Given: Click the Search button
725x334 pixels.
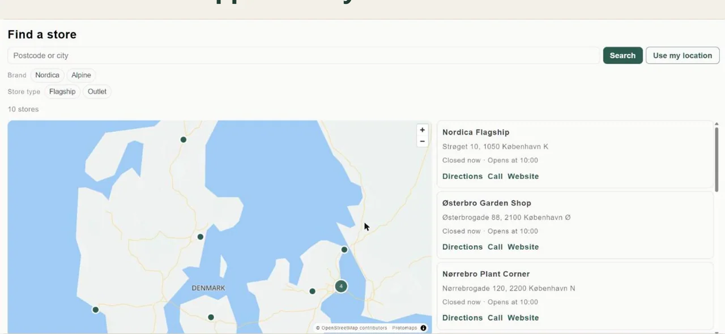Looking at the screenshot, I should click(x=622, y=55).
